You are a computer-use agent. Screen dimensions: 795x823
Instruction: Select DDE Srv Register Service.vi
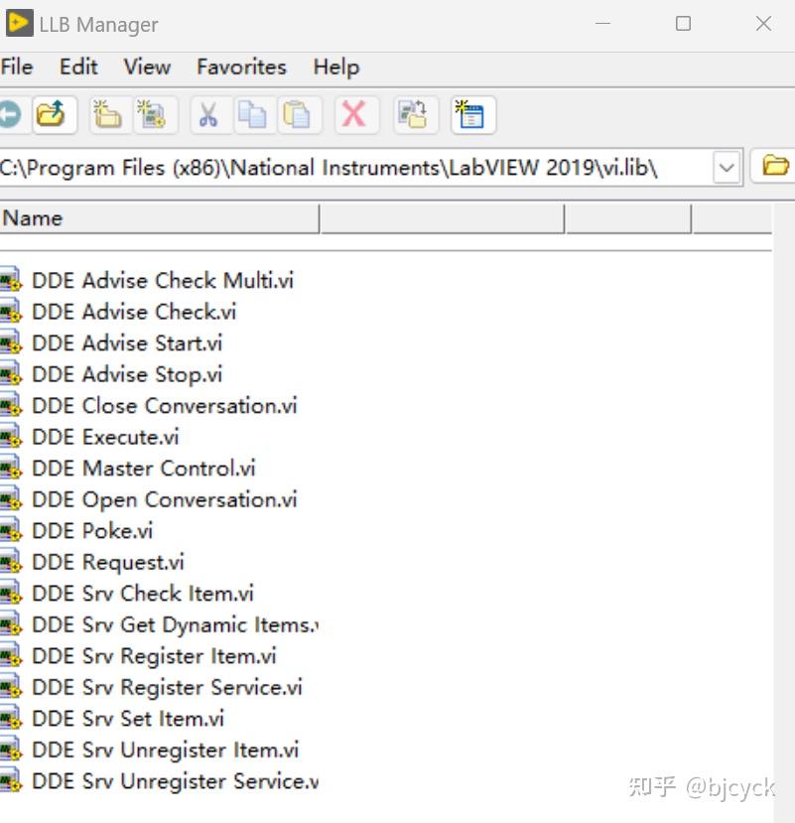(167, 687)
